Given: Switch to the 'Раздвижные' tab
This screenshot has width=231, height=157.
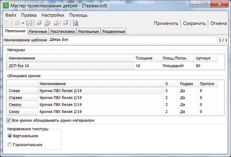Looking at the screenshot, I should [114, 32].
